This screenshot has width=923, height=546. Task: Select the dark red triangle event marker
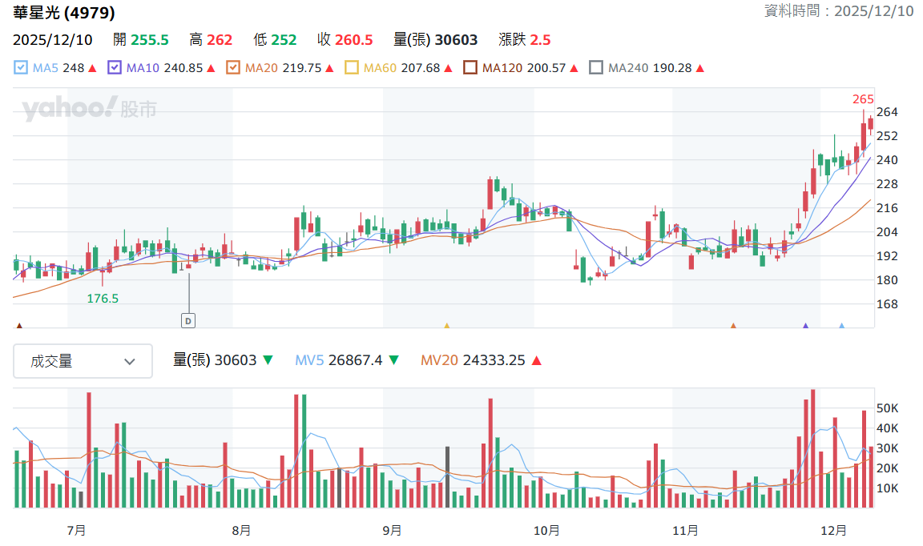[x=19, y=325]
